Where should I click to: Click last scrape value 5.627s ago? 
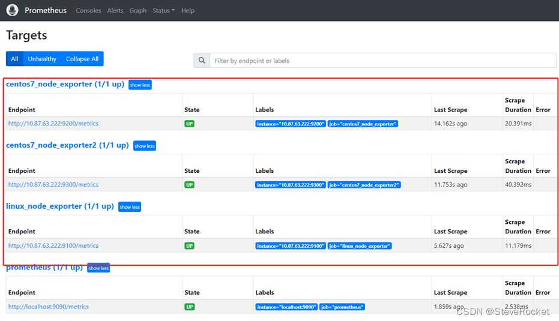(449, 245)
